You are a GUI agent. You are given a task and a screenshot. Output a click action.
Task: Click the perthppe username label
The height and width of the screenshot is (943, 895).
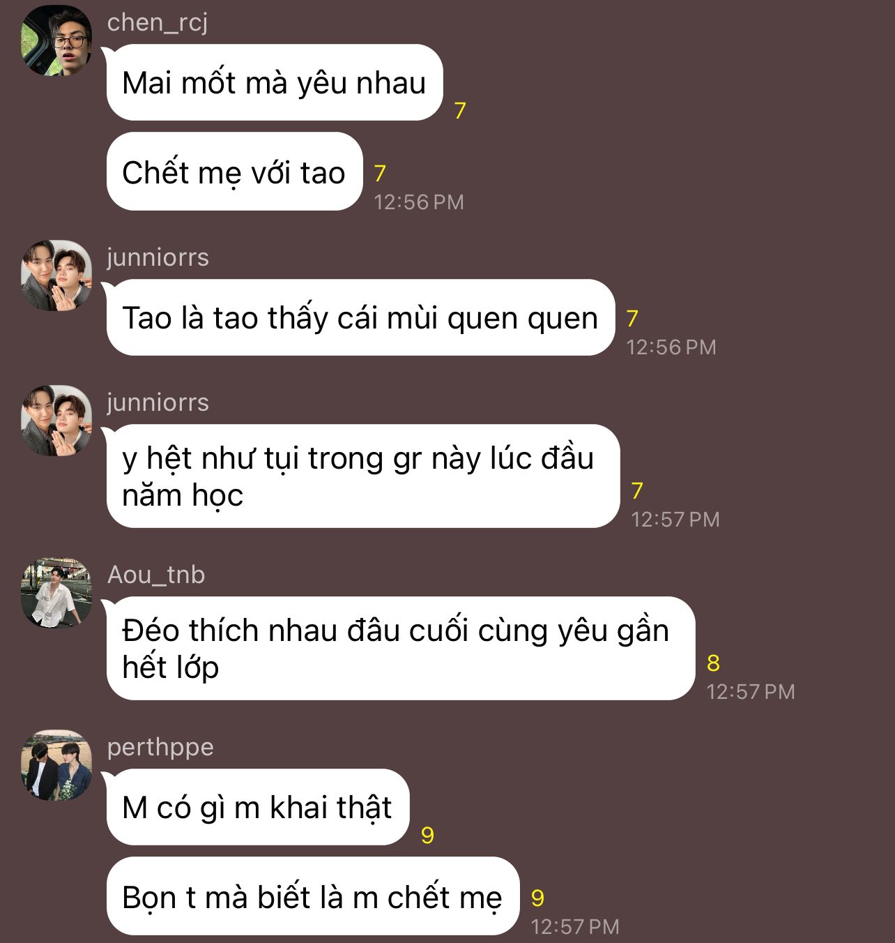160,748
